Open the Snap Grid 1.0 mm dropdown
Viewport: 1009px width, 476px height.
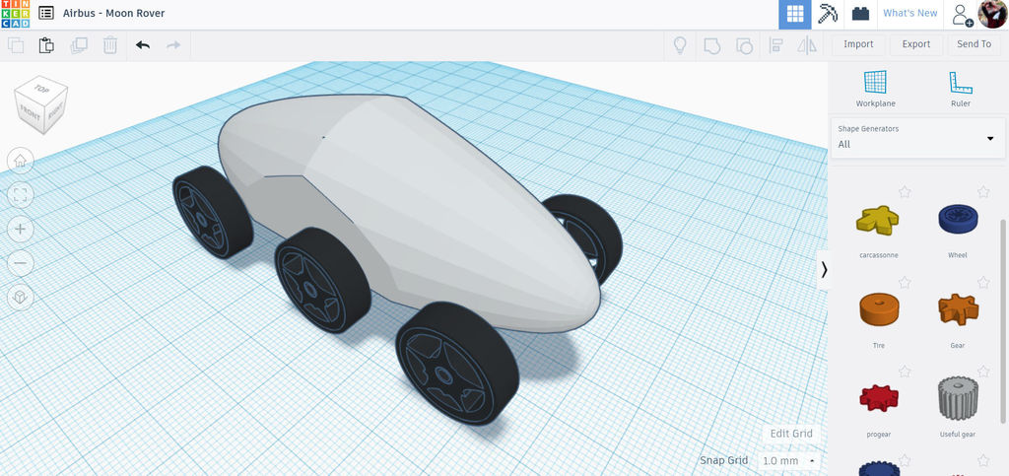click(x=789, y=460)
